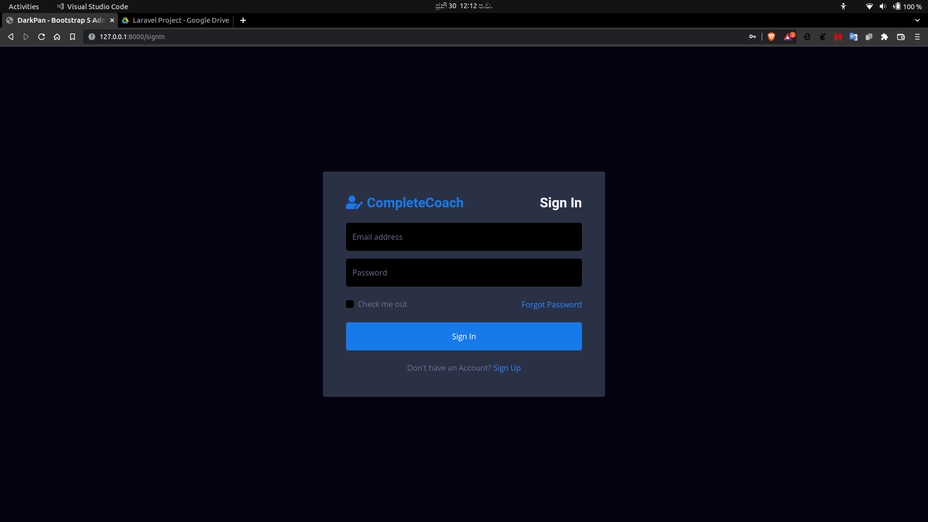Image resolution: width=928 pixels, height=522 pixels.
Task: Open the Activities menu
Action: 23,6
